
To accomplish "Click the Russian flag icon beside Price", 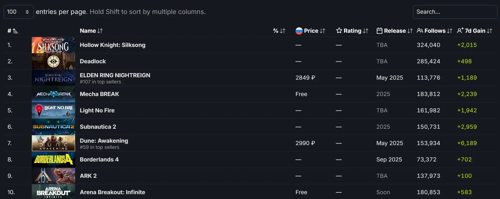I will (299, 31).
